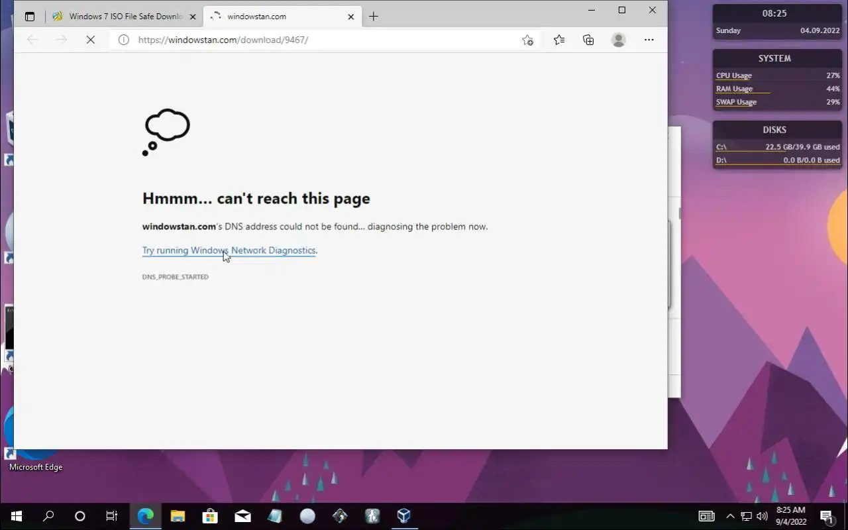This screenshot has height=530, width=848.
Task: Click C:\ disk usage row
Action: pyautogui.click(x=778, y=148)
